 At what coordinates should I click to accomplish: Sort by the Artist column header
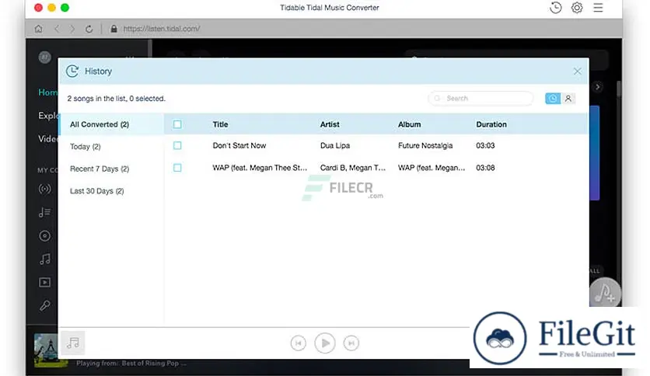[330, 124]
